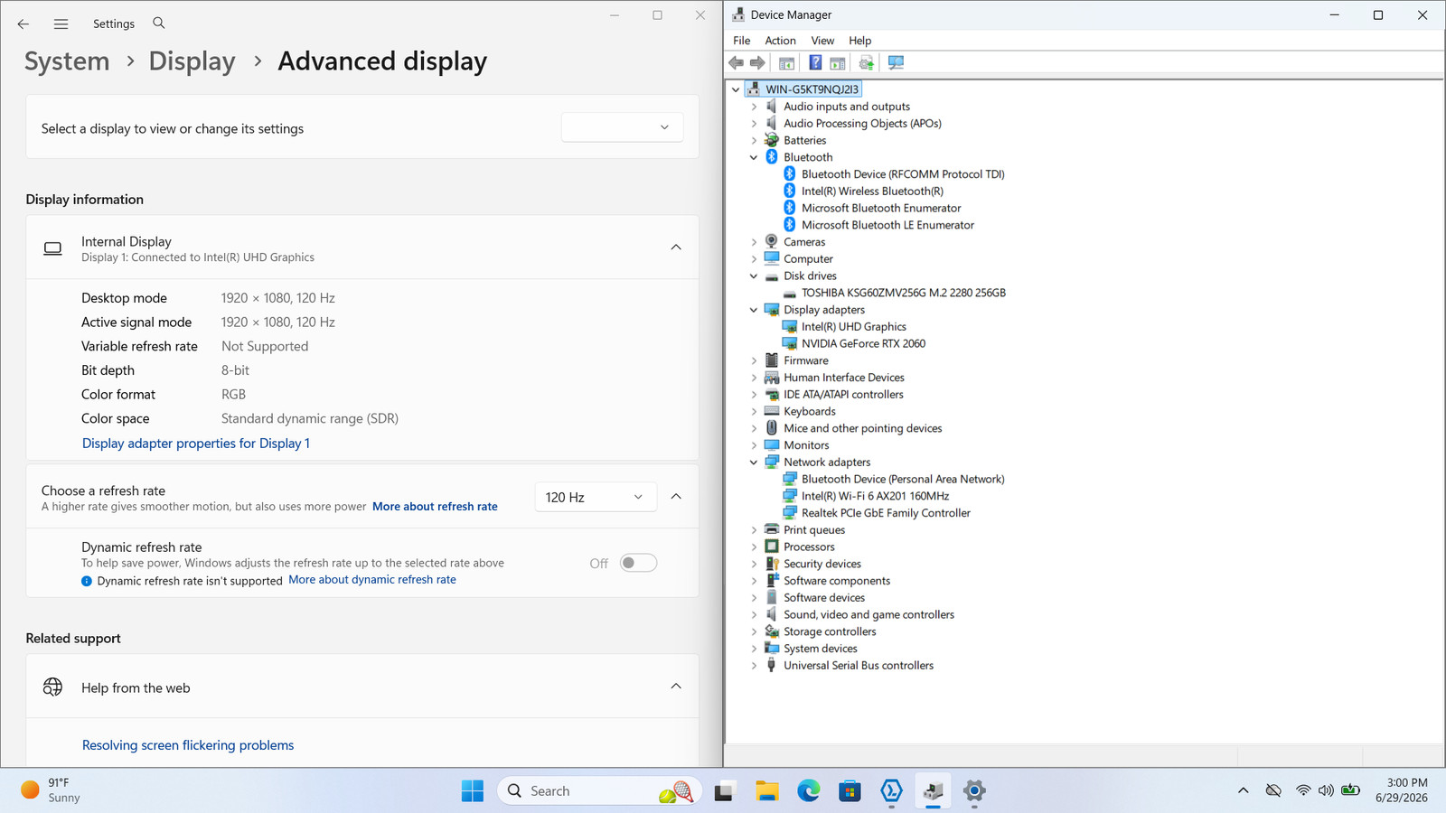Select Bluetooth Device (RFCOMM Protocol TDI)
Viewport: 1446px width, 813px height.
pos(903,174)
